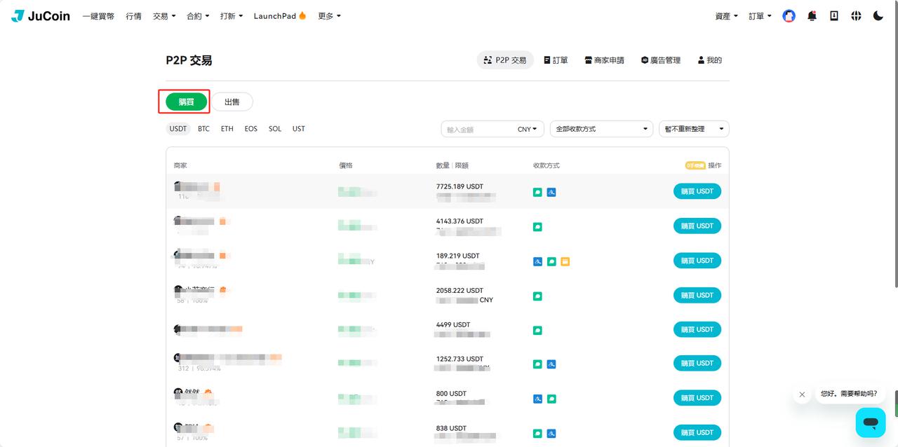Click the Alipay icon in 800 USDT row
The width and height of the screenshot is (898, 447).
(537, 399)
